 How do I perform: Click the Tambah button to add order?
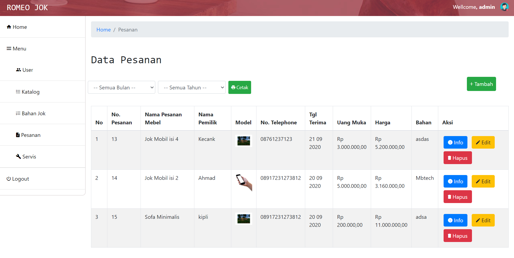pyautogui.click(x=481, y=84)
